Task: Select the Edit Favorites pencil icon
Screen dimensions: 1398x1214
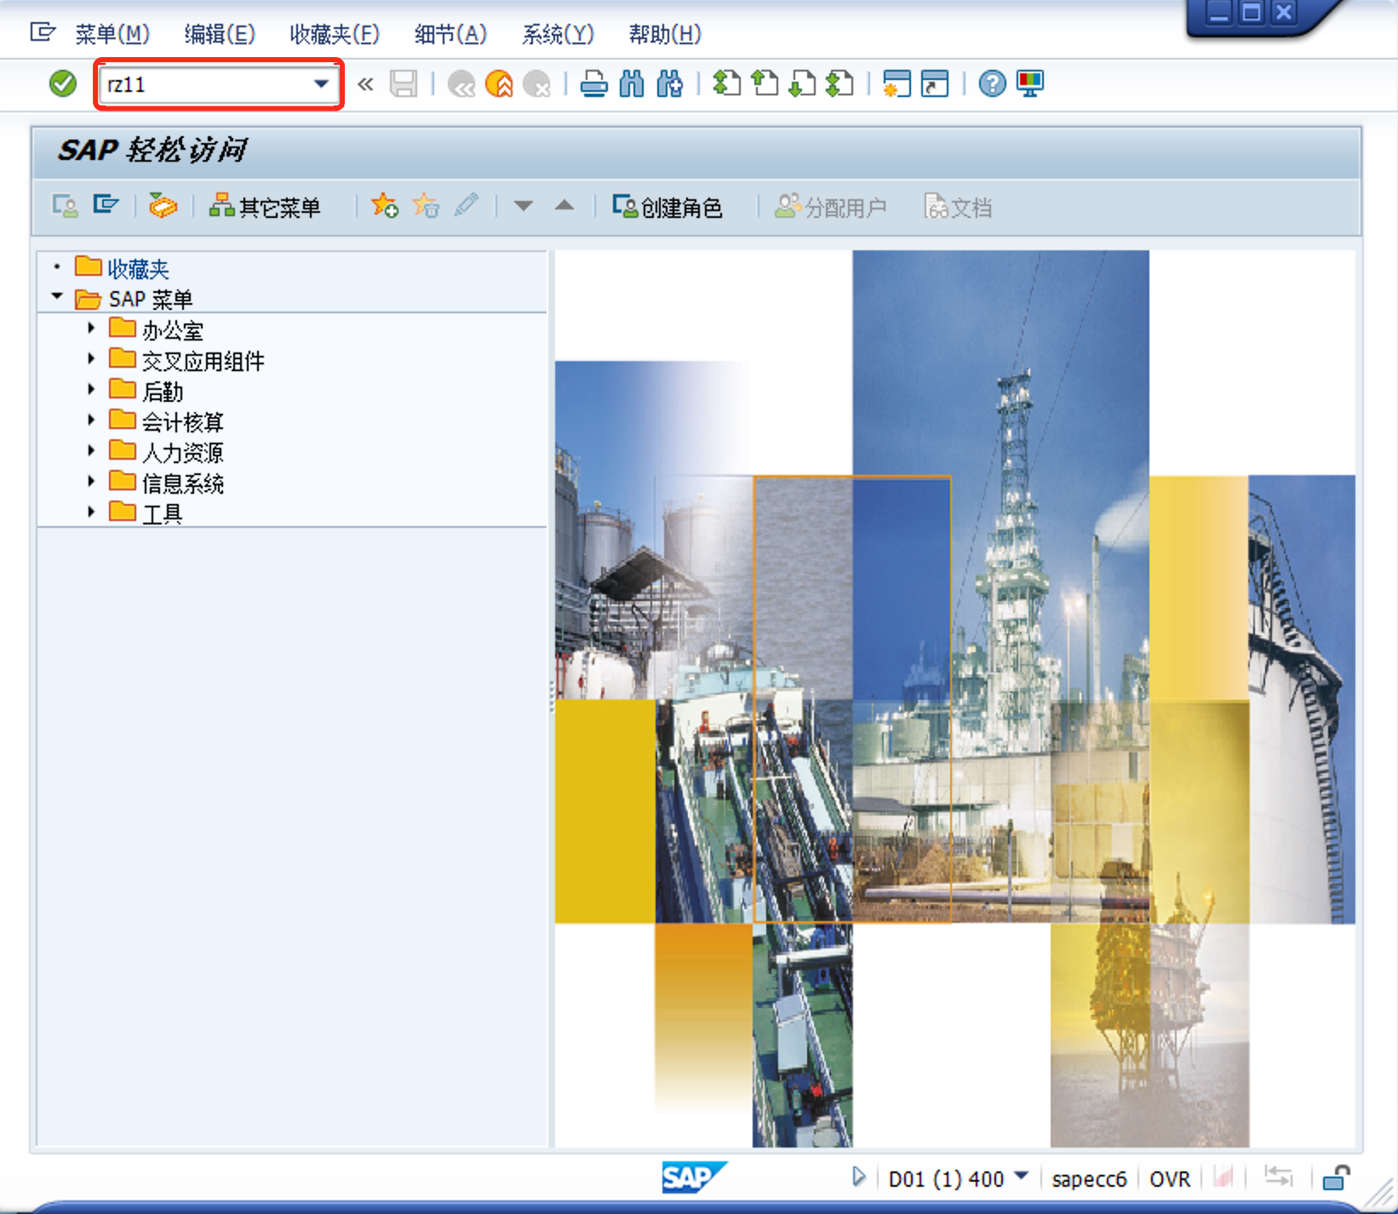Action: pos(467,206)
